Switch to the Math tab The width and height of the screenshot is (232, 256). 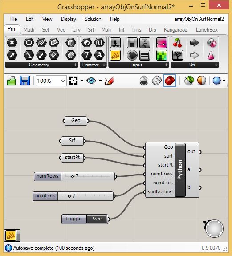pos(29,30)
